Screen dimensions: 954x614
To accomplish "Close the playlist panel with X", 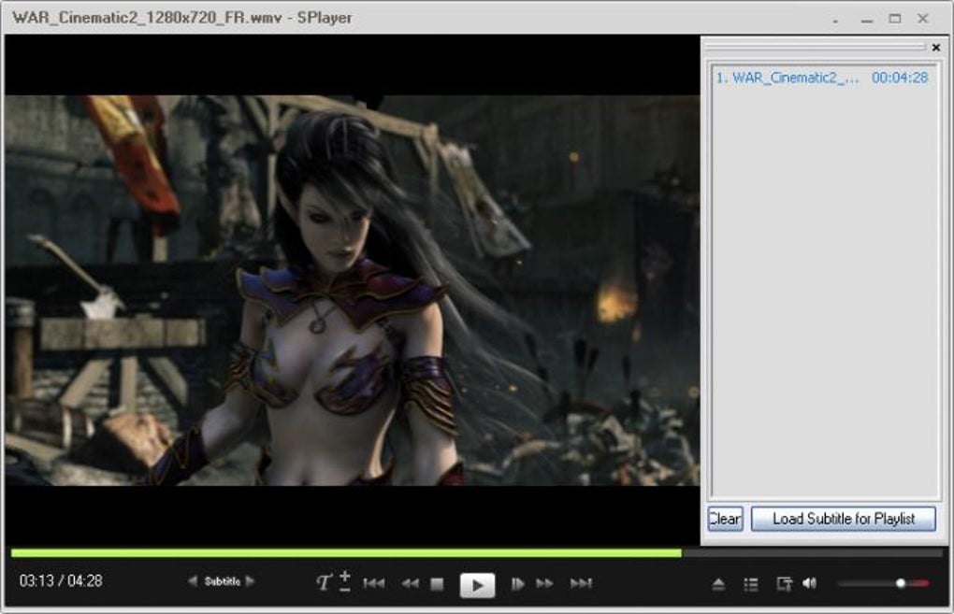I will (x=935, y=48).
